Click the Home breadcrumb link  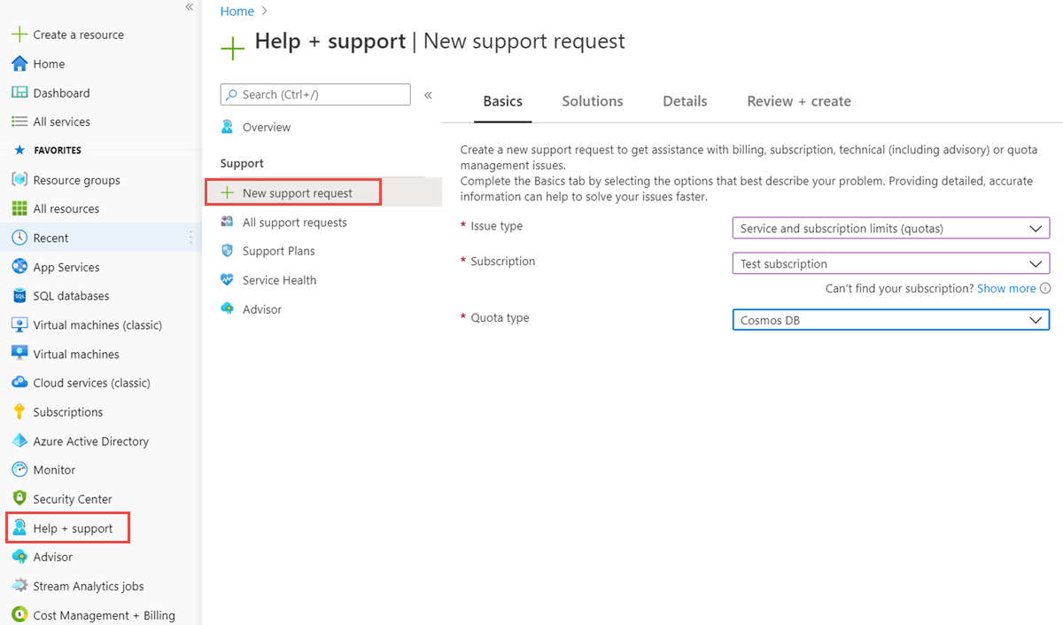[x=237, y=12]
